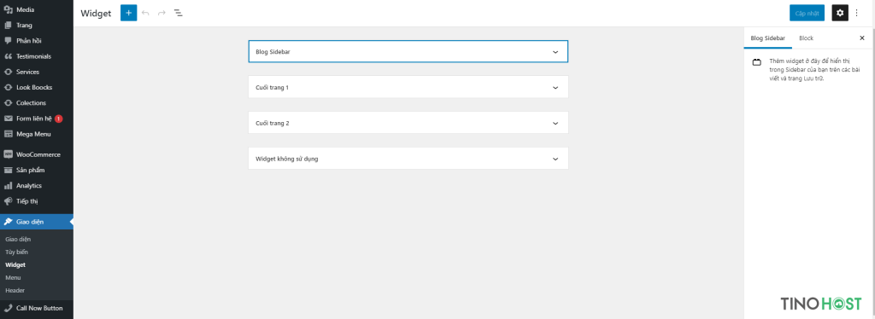Expand the Blog Sidebar chevron
The height and width of the screenshot is (319, 875).
tap(555, 52)
